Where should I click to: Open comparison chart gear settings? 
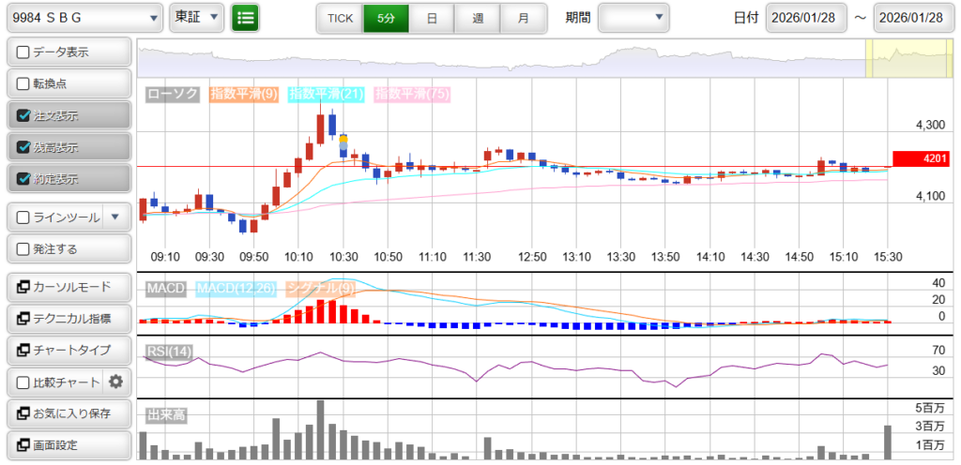(x=116, y=382)
